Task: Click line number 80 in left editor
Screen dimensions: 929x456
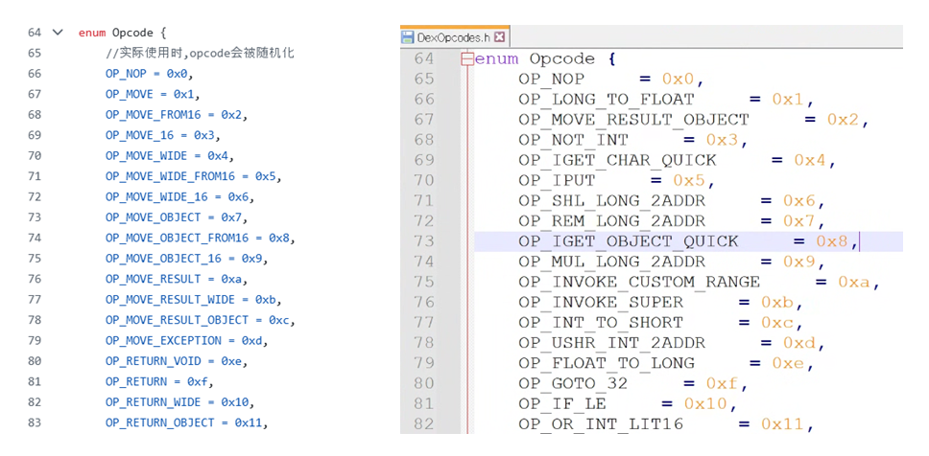Action: (x=35, y=361)
